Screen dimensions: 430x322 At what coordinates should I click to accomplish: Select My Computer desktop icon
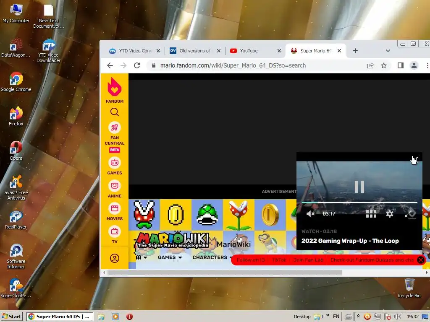(16, 13)
